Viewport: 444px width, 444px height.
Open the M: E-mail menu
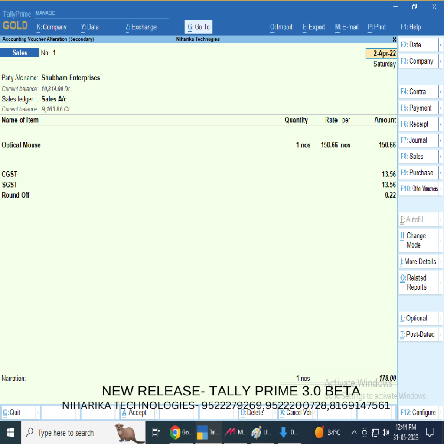coord(346,27)
